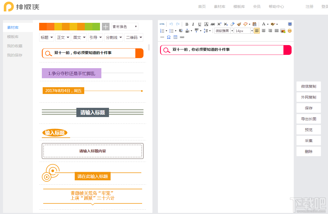Insert a horizontal line
The height and width of the screenshot is (214, 328).
(x=162, y=37)
